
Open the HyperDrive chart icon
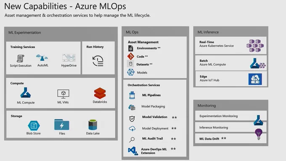click(69, 58)
